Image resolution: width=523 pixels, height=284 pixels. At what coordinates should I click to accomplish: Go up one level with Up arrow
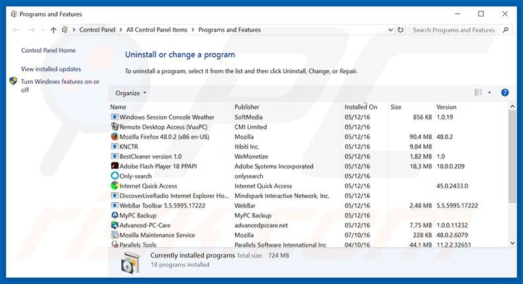pyautogui.click(x=53, y=30)
